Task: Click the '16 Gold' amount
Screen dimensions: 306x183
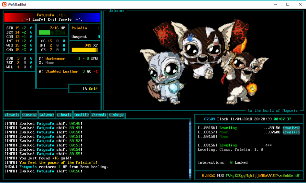Action: click(90, 89)
